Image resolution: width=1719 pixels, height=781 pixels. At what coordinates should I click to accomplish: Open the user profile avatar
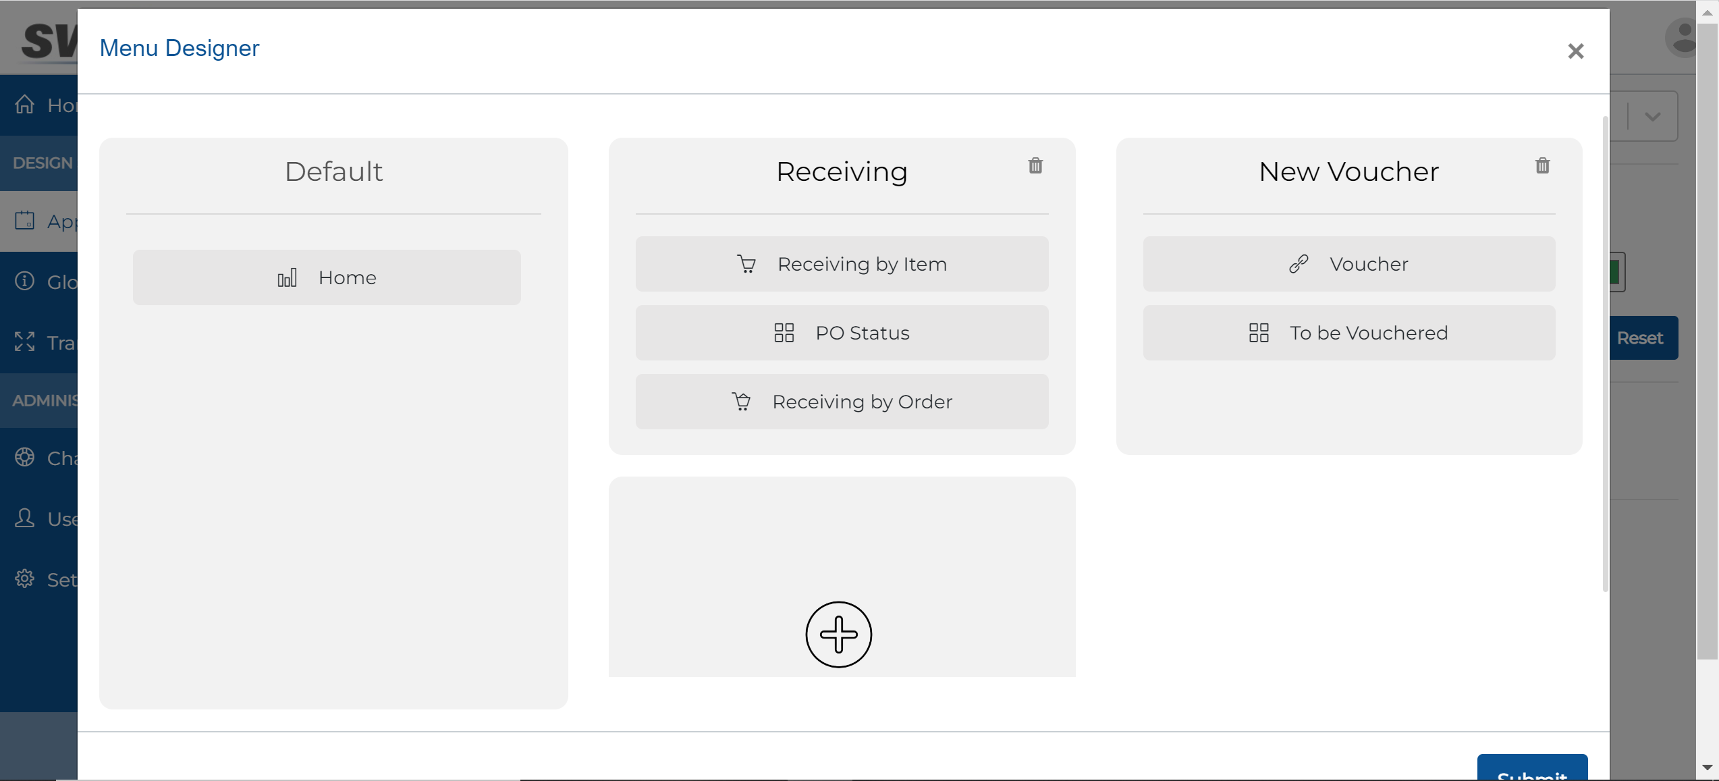tap(1683, 37)
